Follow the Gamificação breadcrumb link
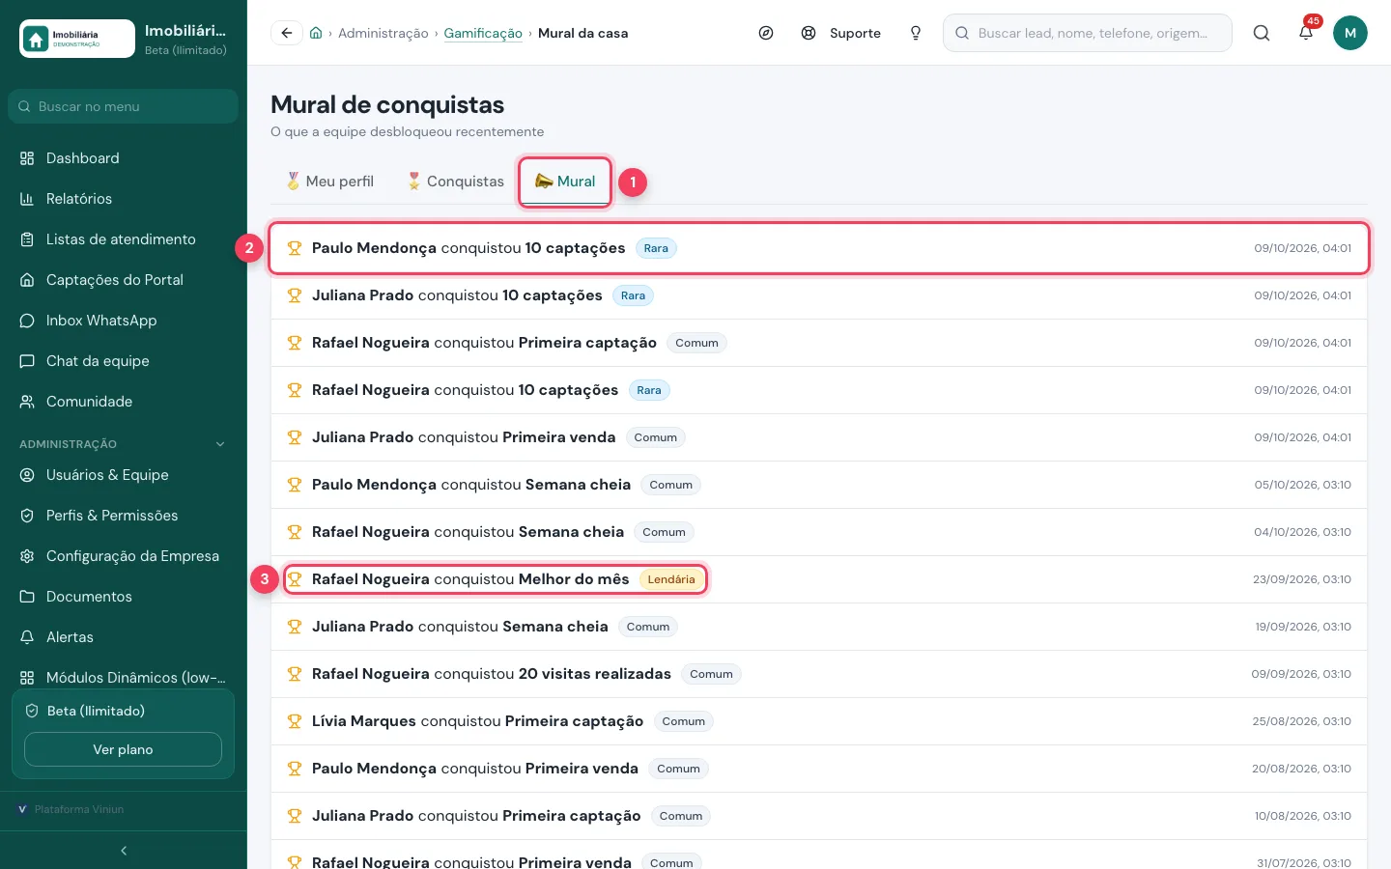 tap(483, 33)
